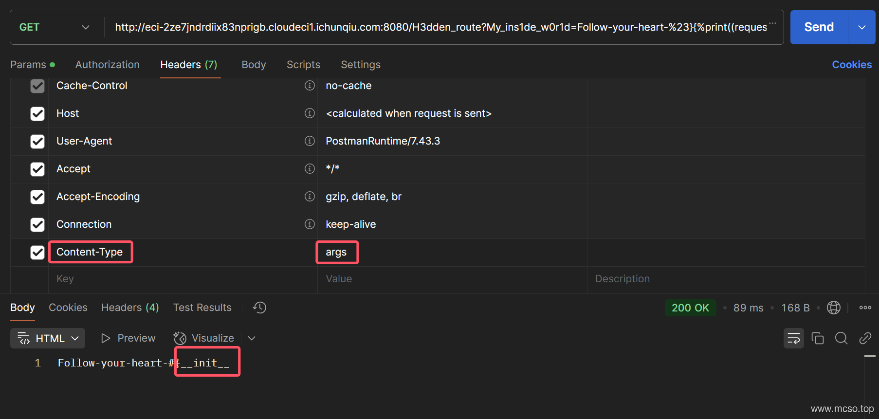
Task: Show info for User-Agent header
Action: click(310, 141)
